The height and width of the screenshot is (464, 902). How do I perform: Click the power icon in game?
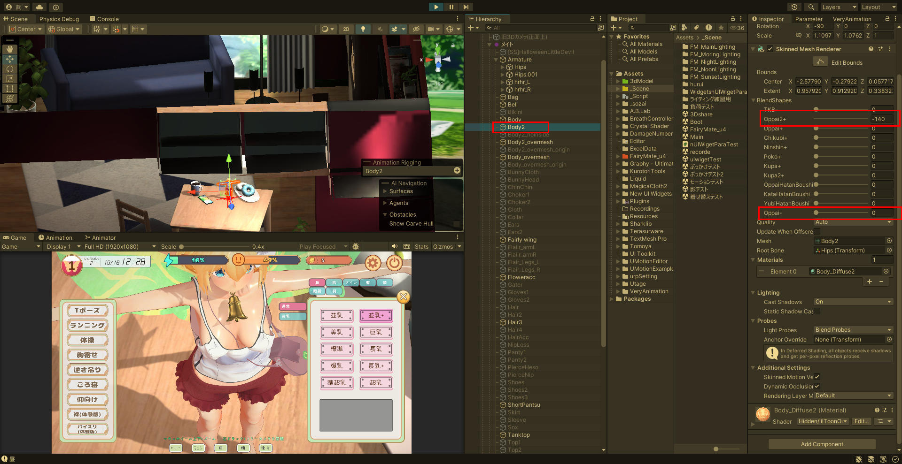pyautogui.click(x=394, y=263)
